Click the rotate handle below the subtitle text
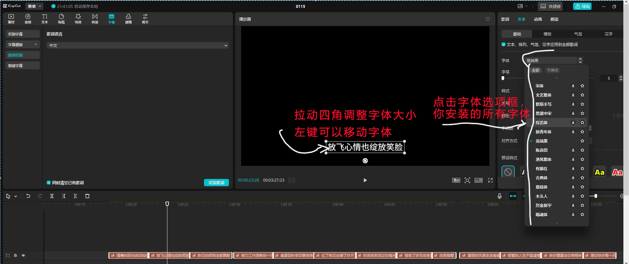Screen dimensions: 629x264 (x=365, y=161)
